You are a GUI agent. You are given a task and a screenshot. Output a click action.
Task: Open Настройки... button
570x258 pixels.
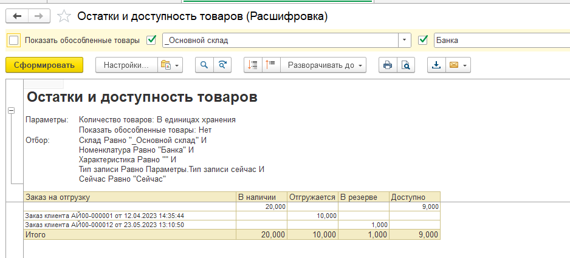126,65
